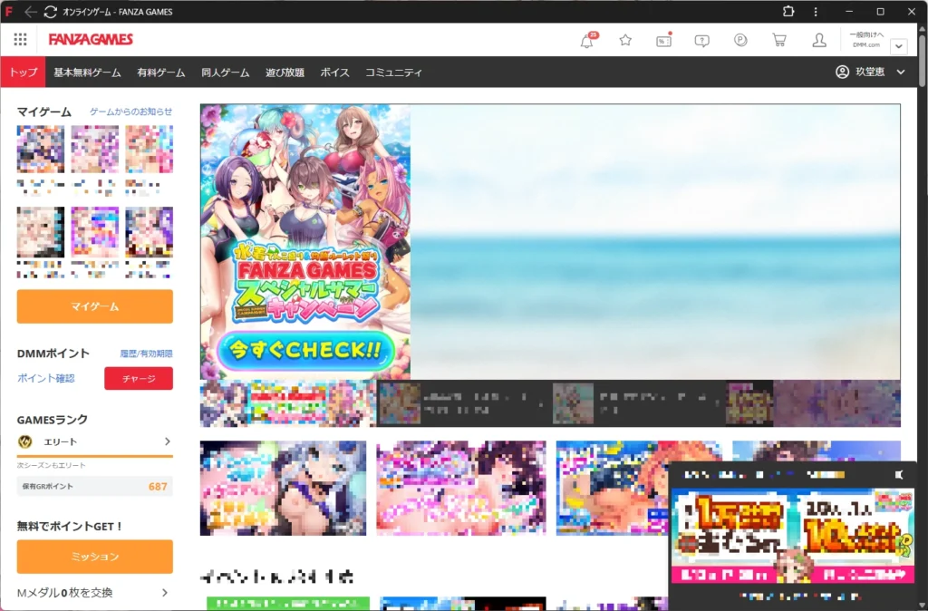Viewport: 928px width, 611px height.
Task: Reload the page with refresh icon
Action: pyautogui.click(x=51, y=12)
